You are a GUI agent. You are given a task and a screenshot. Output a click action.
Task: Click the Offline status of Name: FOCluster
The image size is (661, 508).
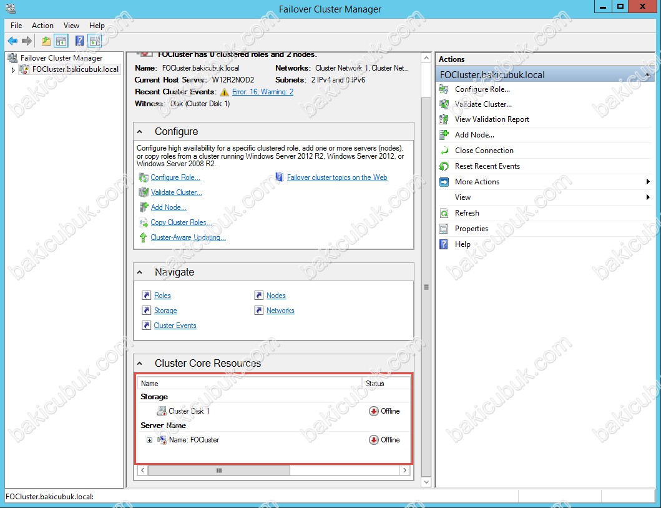(384, 440)
